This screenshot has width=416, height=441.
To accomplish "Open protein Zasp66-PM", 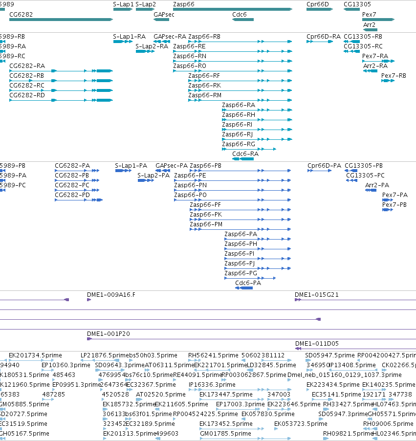I will pos(206,224).
